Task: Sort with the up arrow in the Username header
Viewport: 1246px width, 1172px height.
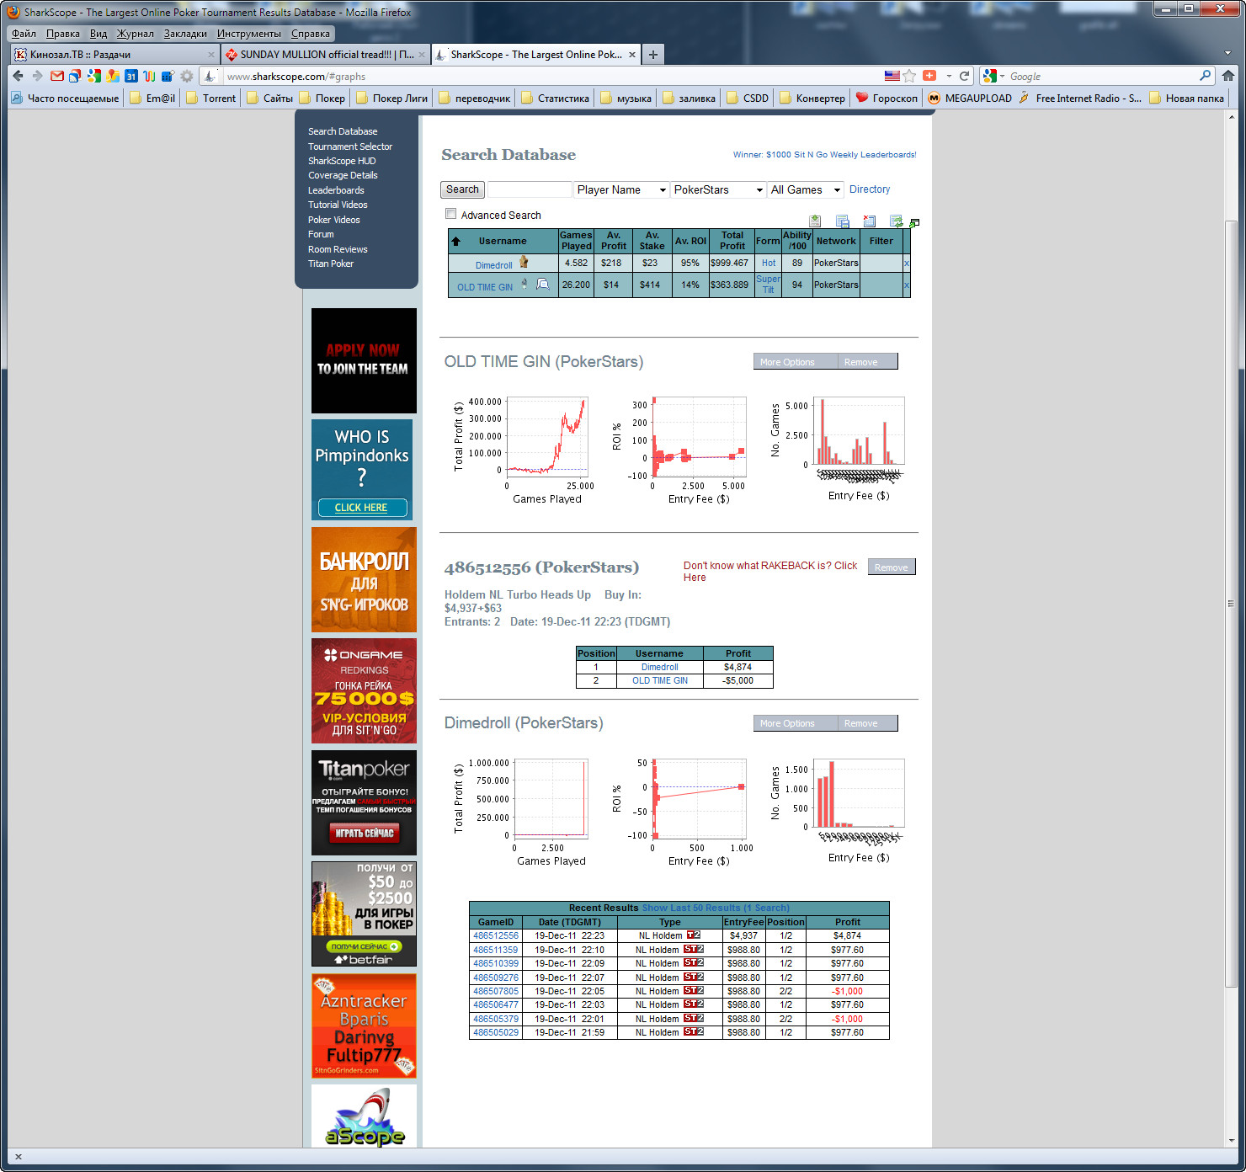Action: click(x=455, y=241)
